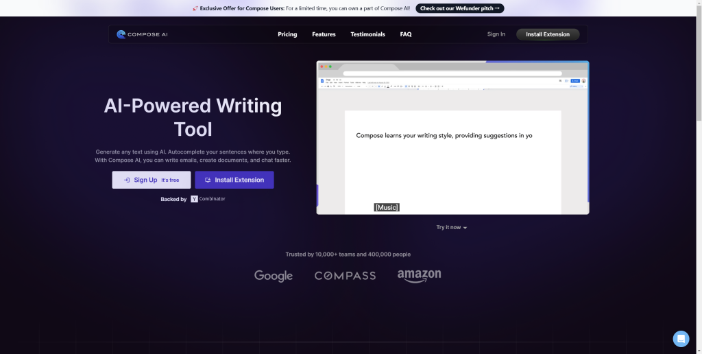This screenshot has height=354, width=702.
Task: Click the Y Combinator logo
Action: point(208,199)
